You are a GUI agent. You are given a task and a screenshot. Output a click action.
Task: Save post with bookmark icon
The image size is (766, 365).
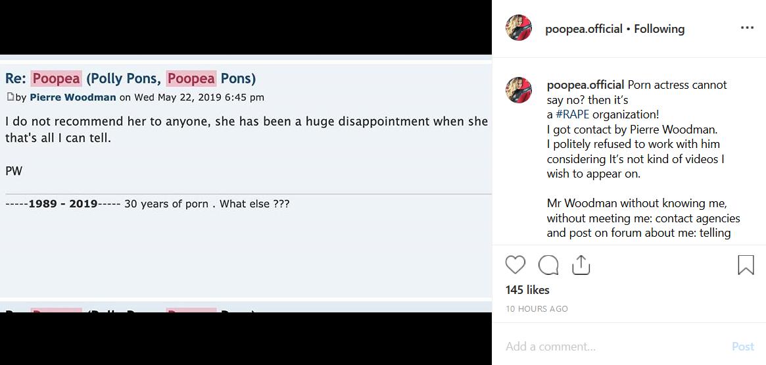pos(746,264)
